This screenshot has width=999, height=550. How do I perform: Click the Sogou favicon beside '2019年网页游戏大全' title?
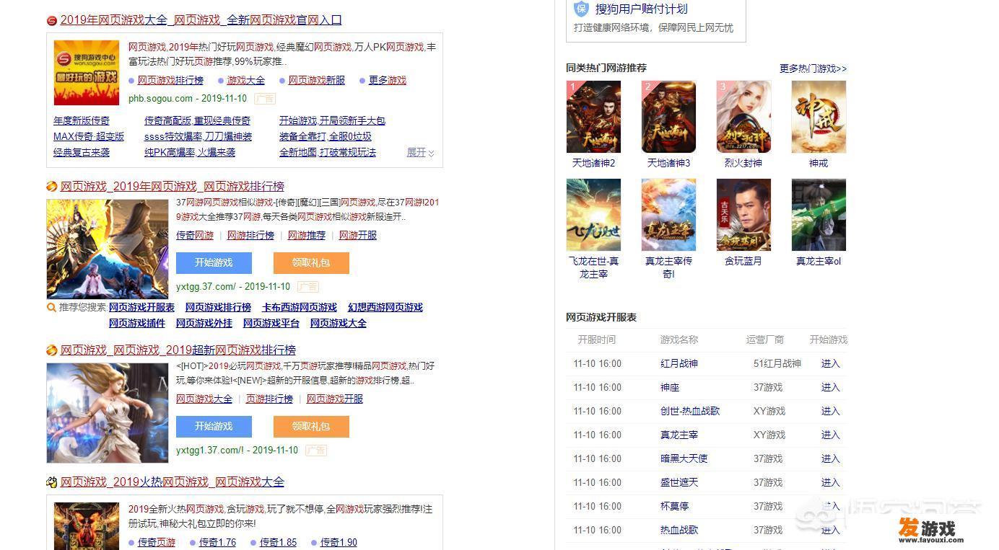coord(51,21)
